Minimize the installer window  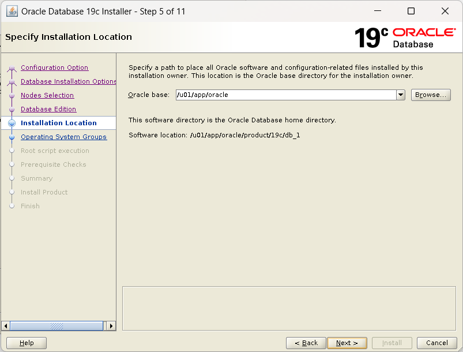click(378, 11)
